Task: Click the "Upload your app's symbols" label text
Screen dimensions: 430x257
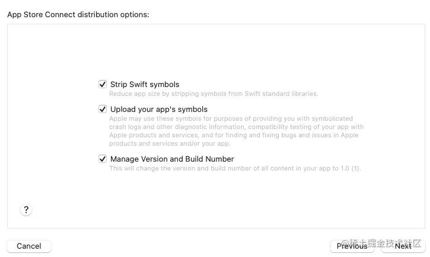Action: click(x=159, y=109)
